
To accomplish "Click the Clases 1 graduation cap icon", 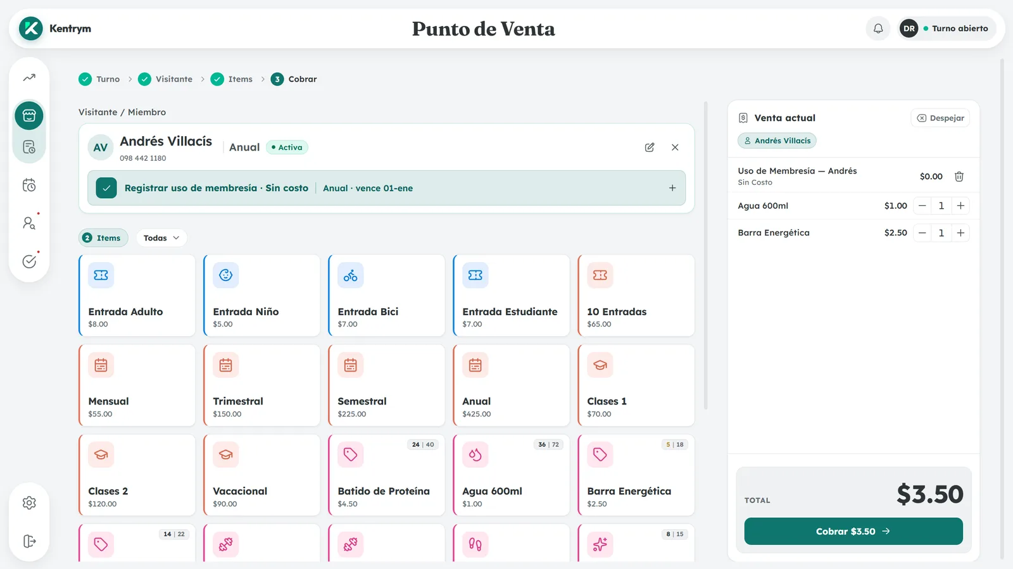I will click(600, 365).
